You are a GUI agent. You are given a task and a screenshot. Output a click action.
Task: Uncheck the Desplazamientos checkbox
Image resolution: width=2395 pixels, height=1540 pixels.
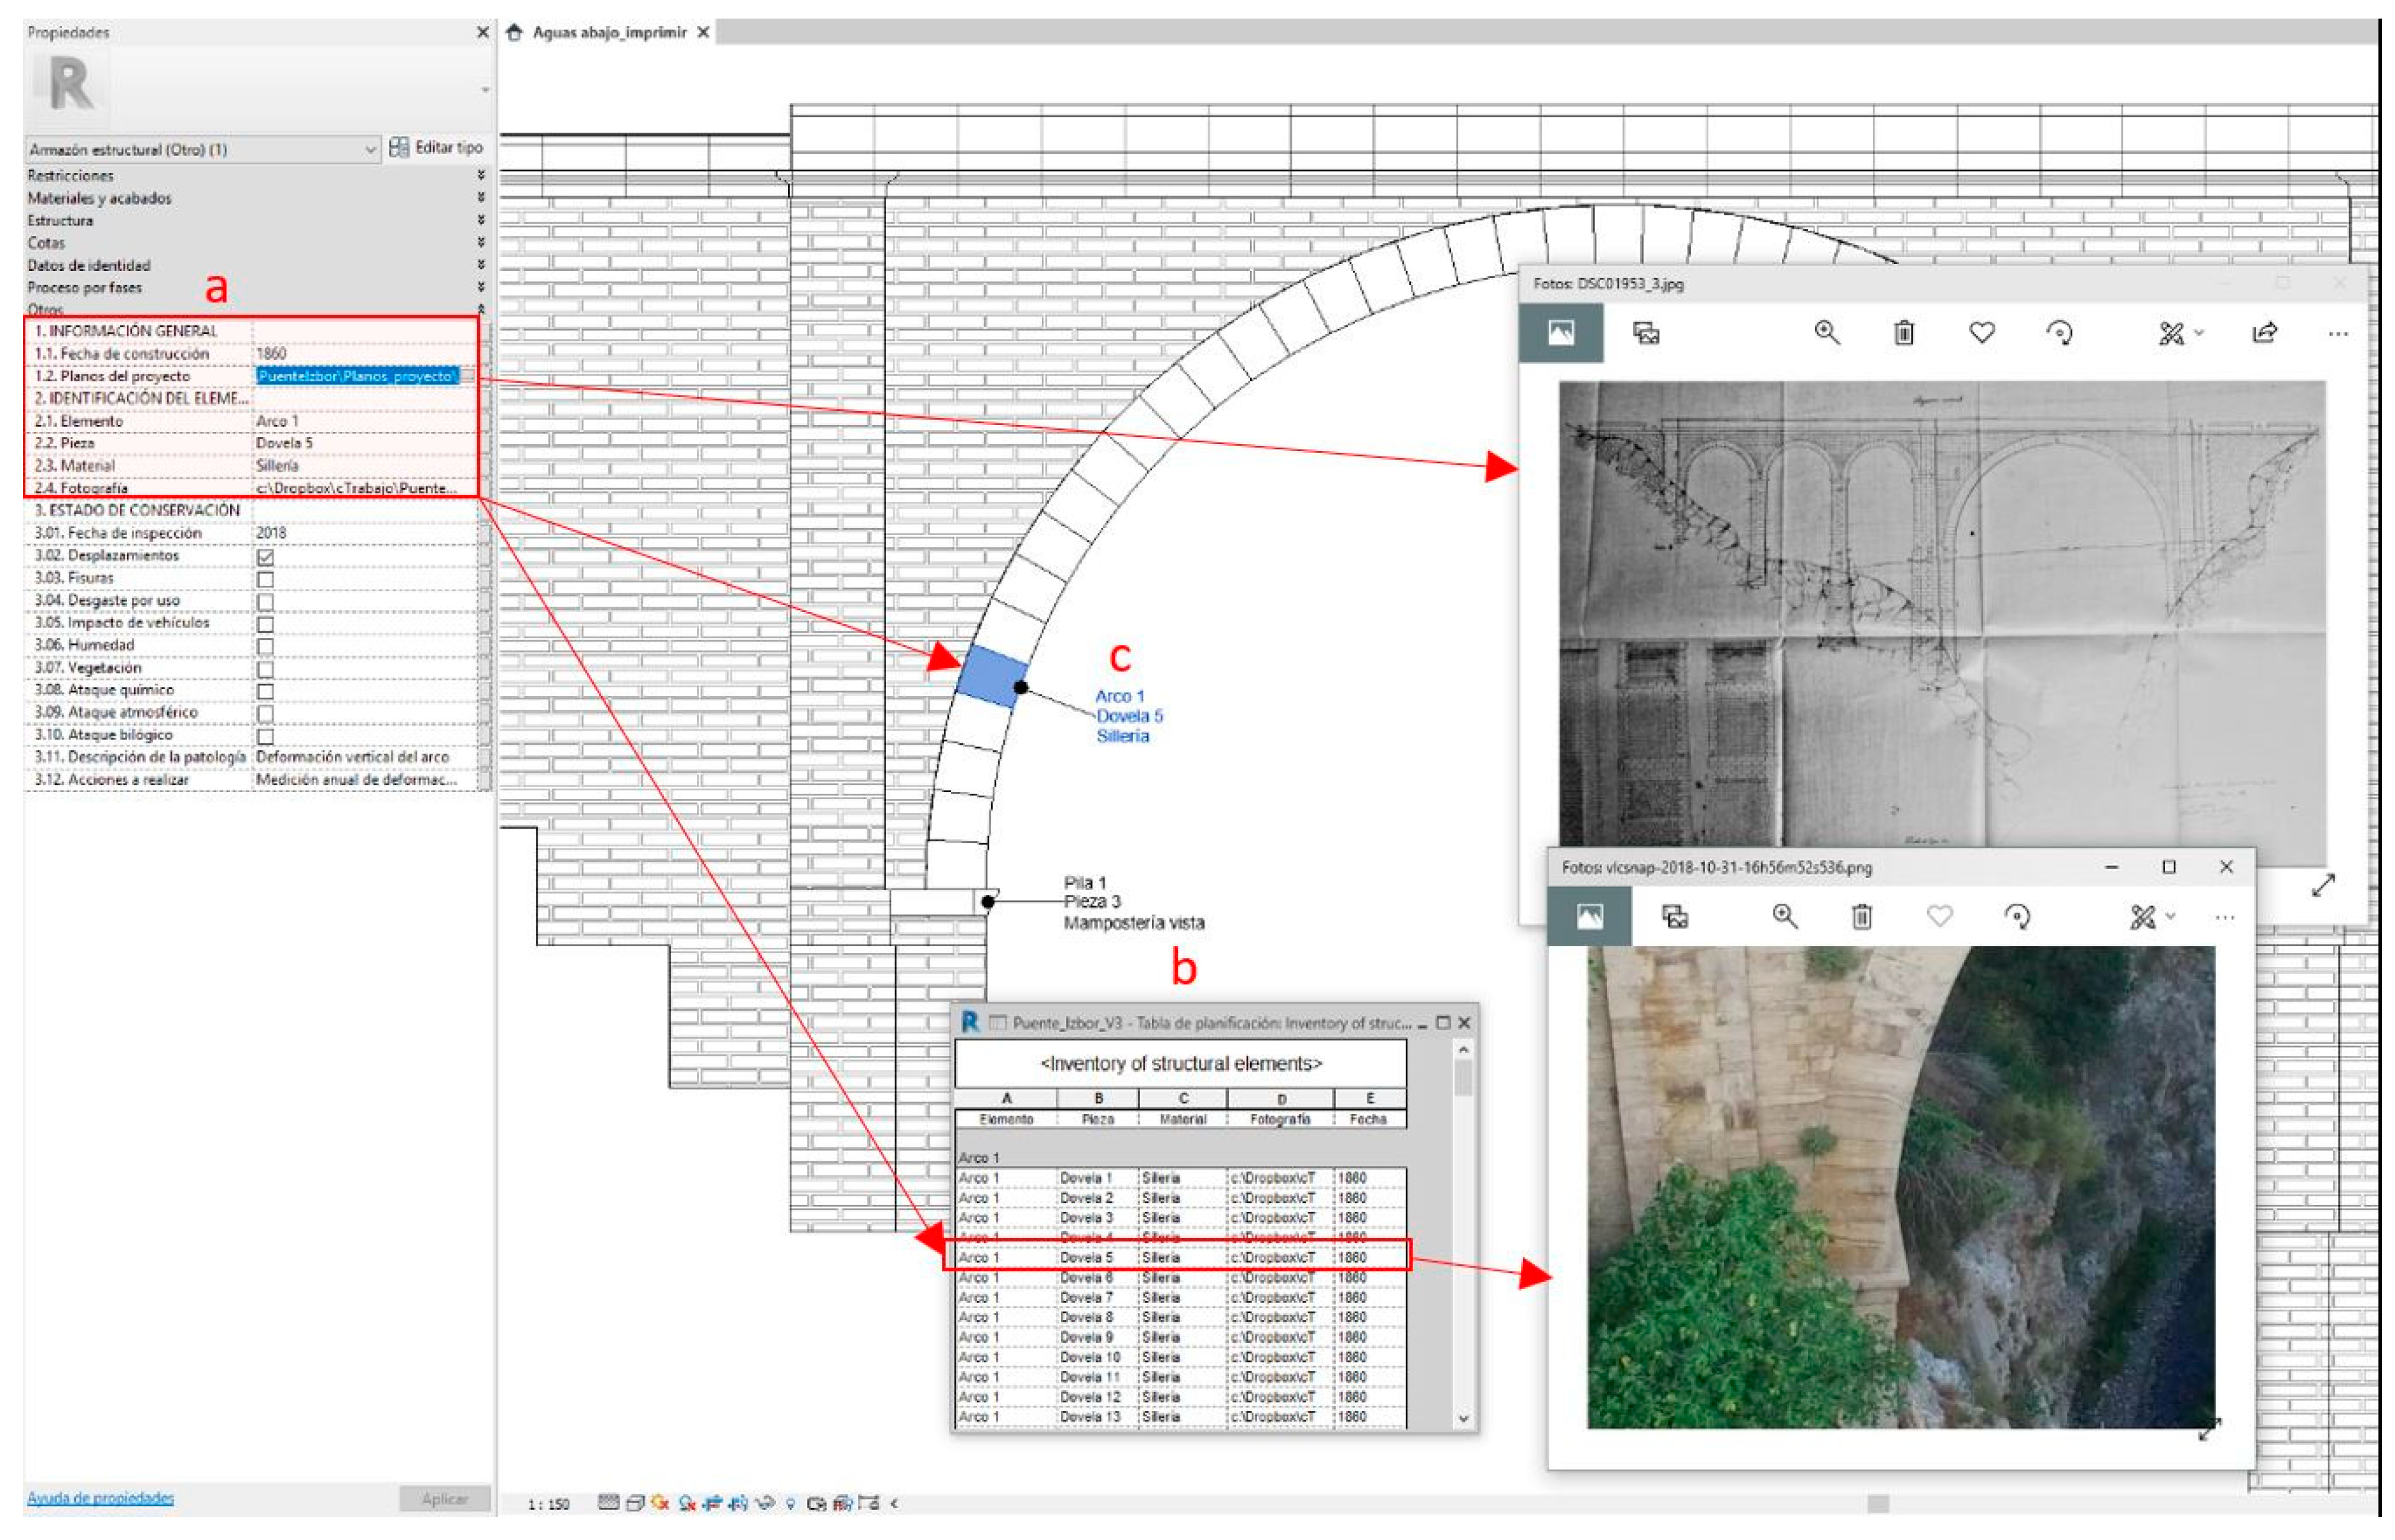[265, 557]
